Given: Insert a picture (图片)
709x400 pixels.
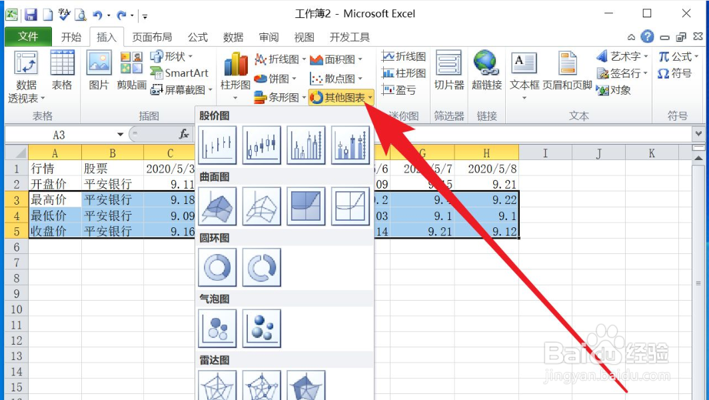Looking at the screenshot, I should pos(99,71).
